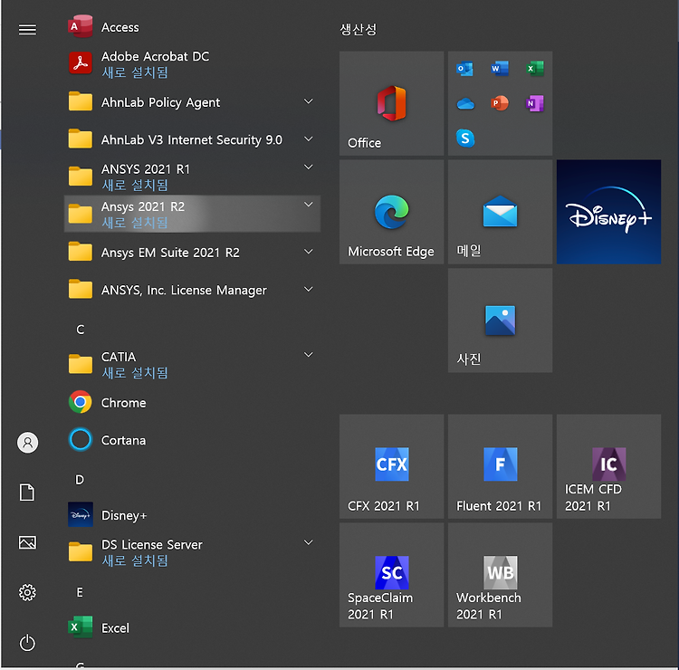
Task: Click the letter C section header
Action: pyautogui.click(x=80, y=330)
